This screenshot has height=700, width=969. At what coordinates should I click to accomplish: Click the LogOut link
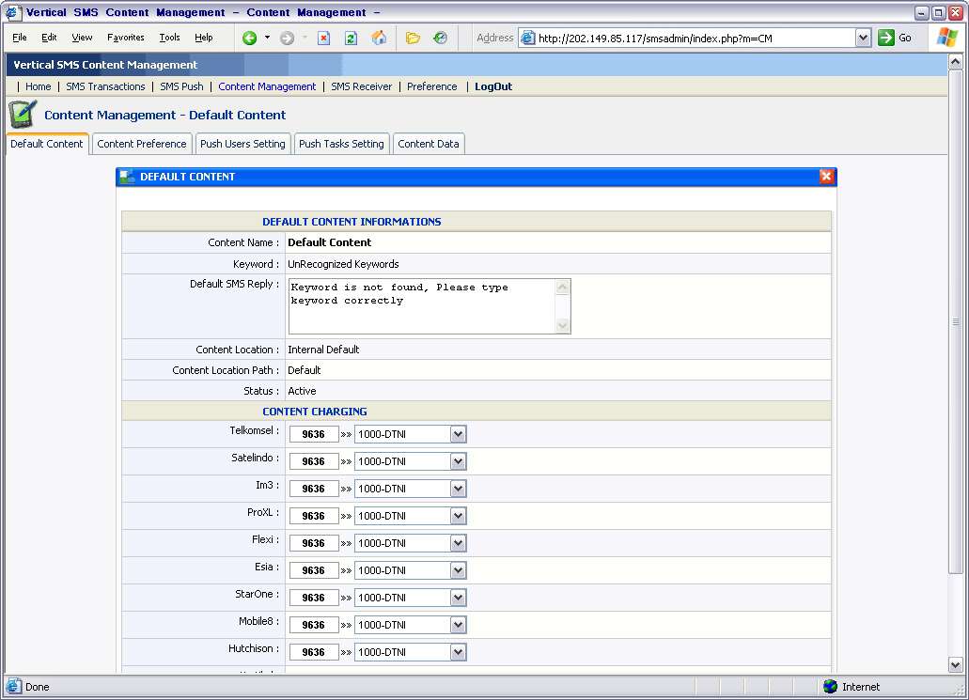point(493,86)
